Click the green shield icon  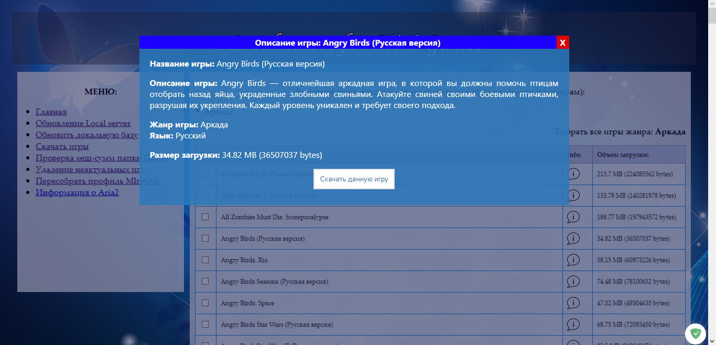[x=696, y=333]
